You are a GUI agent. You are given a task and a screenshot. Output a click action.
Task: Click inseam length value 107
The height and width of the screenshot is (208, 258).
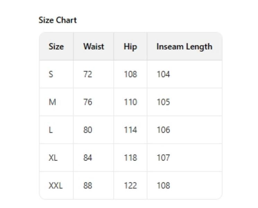click(x=163, y=158)
